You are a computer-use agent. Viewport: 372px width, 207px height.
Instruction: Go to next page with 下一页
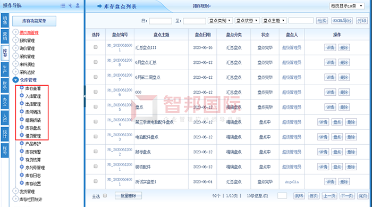pyautogui.click(x=347, y=196)
